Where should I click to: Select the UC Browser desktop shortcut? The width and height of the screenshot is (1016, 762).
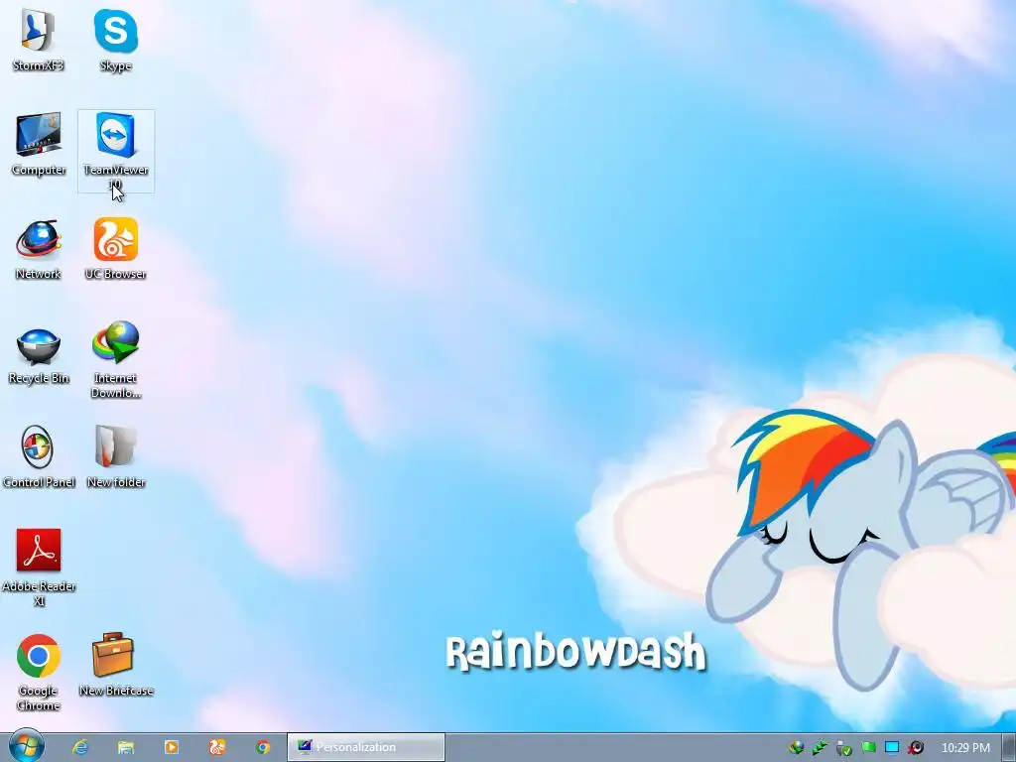coord(116,249)
